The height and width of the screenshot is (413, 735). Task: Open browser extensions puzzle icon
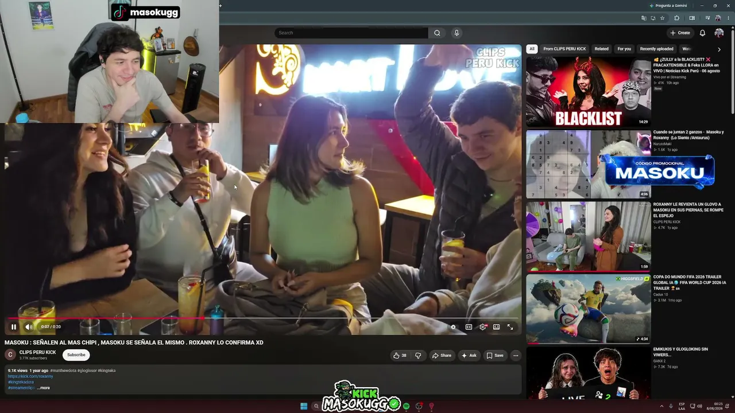677,18
